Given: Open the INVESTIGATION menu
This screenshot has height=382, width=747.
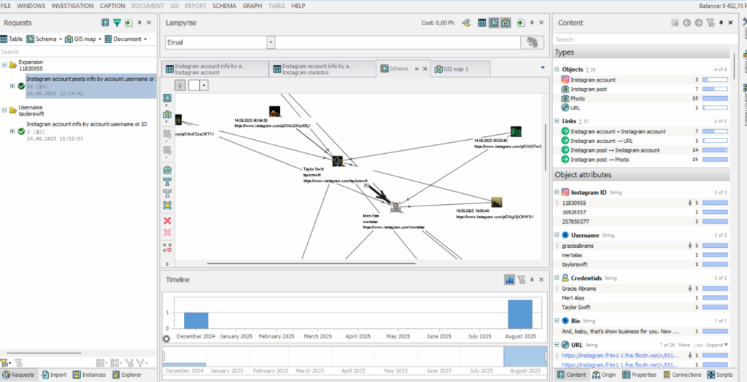Looking at the screenshot, I should tap(72, 6).
